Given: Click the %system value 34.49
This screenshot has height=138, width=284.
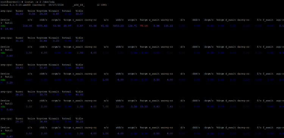Looking at the screenshot, I should pos(43,121).
